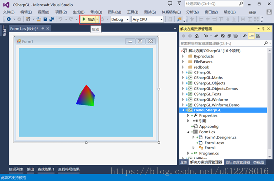The image size is (274, 181).
Task: Sync with active document in Solution Explorer
Action: 216,36
